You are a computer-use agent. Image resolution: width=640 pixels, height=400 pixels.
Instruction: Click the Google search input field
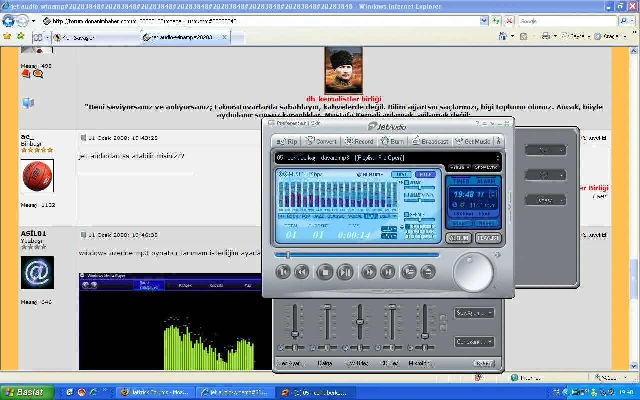point(567,21)
